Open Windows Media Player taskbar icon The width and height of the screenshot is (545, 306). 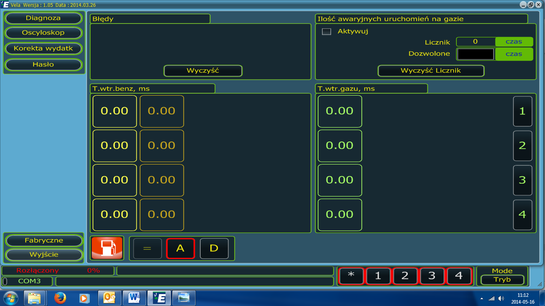click(84, 298)
